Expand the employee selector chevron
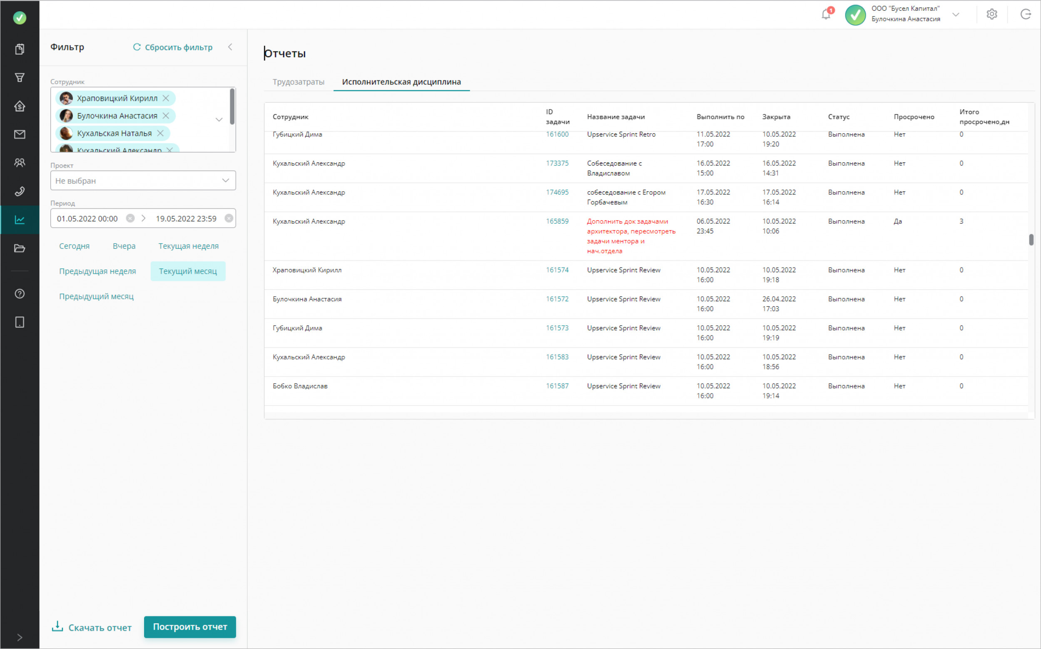This screenshot has width=1041, height=649. pyautogui.click(x=219, y=119)
